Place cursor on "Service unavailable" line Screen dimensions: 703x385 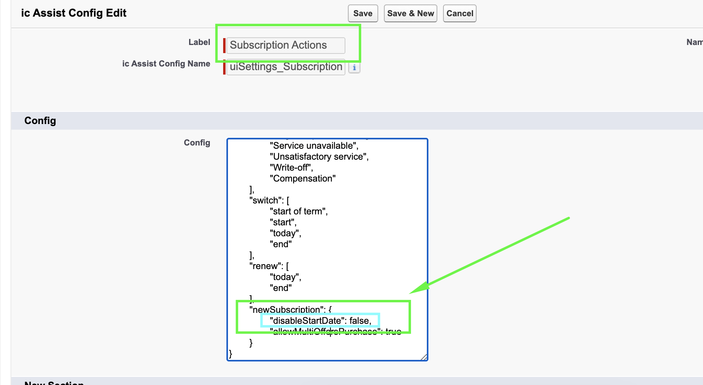(314, 146)
